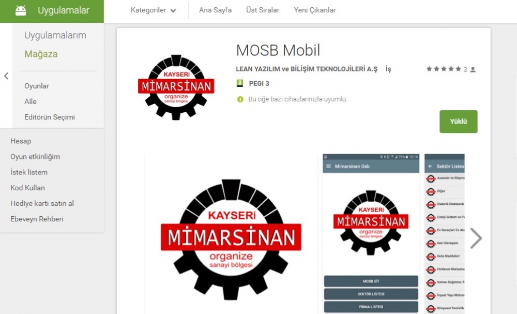
Task: Show next screenshots with right arrow
Action: tap(476, 238)
